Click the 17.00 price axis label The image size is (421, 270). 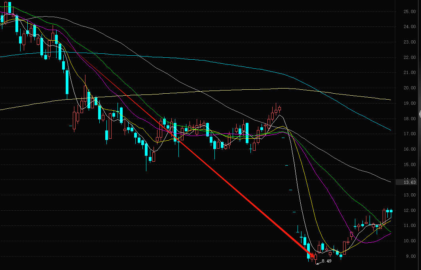[410, 134]
